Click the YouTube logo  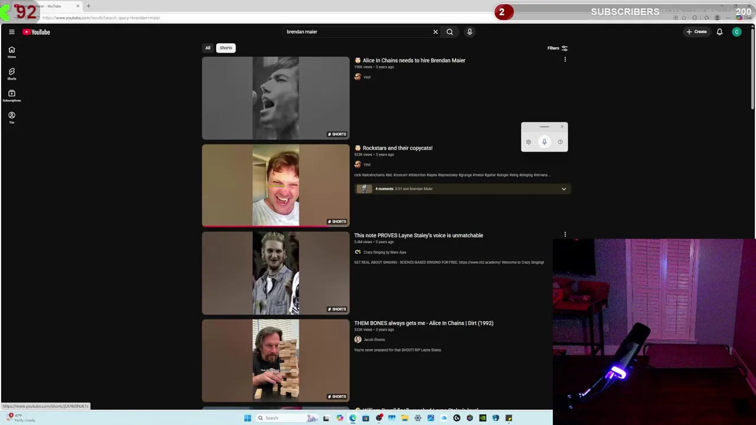coord(37,32)
